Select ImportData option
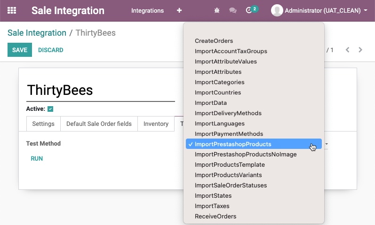The width and height of the screenshot is (375, 225). tap(254, 103)
